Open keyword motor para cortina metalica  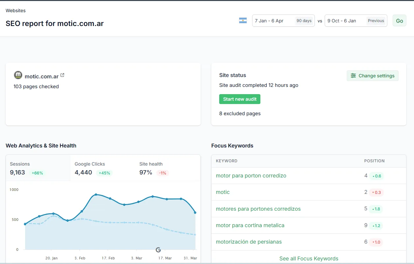coord(250,225)
